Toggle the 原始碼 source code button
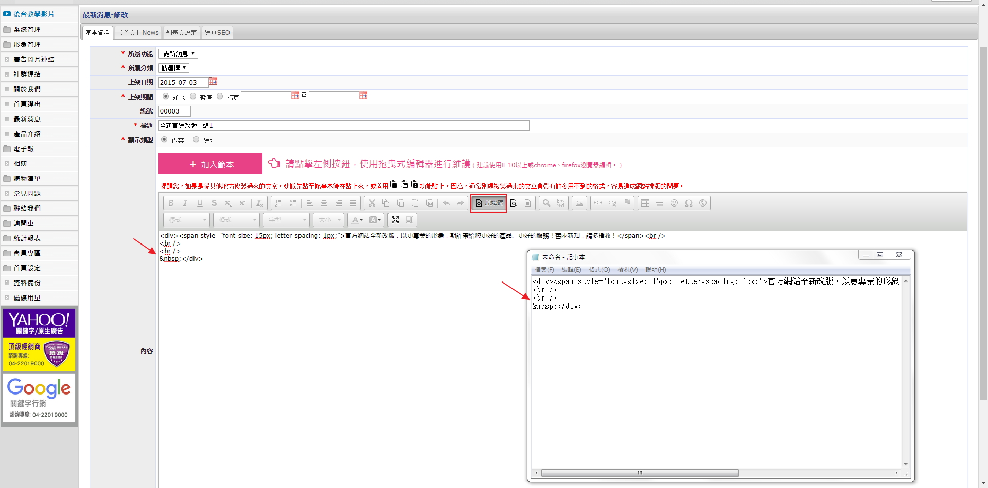The height and width of the screenshot is (488, 988). pyautogui.click(x=489, y=203)
